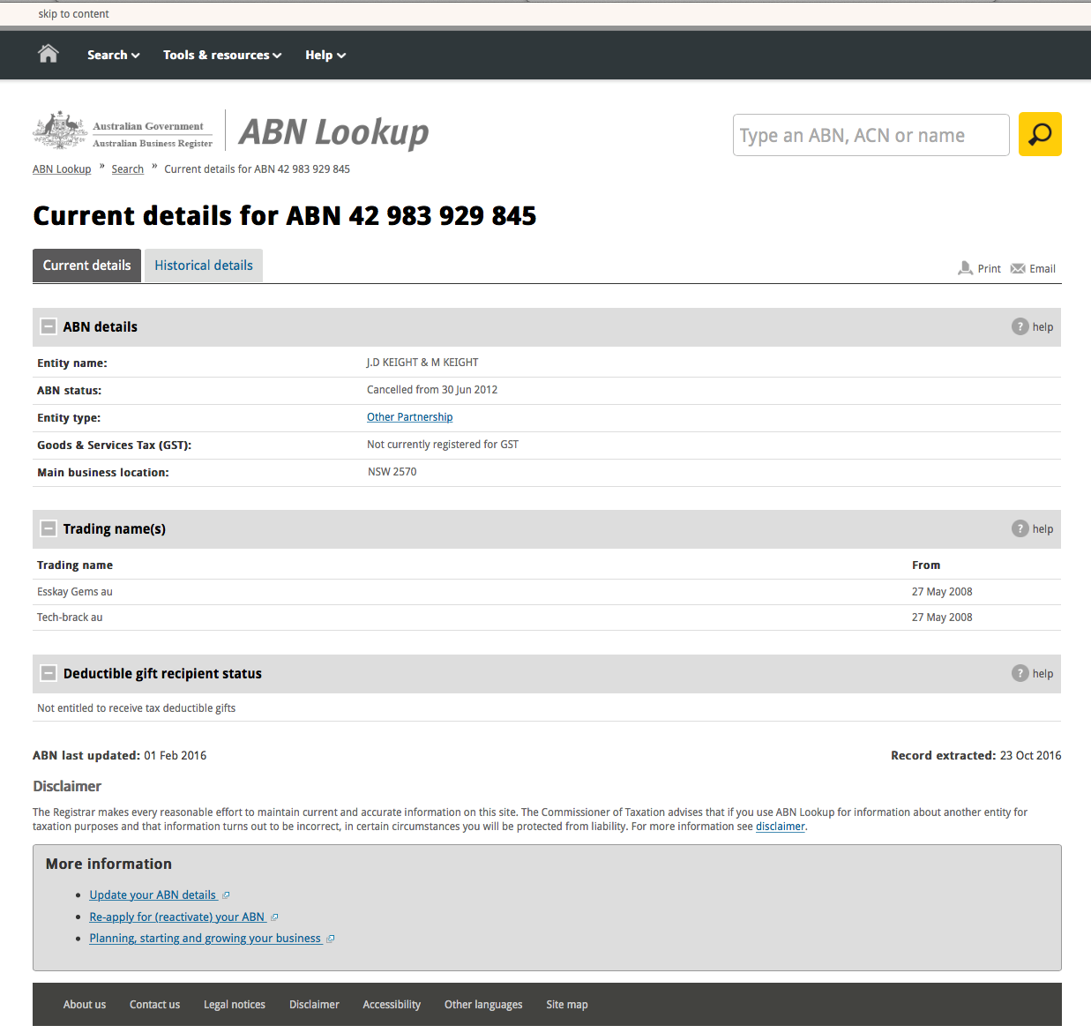
Task: Open Contact us footer link
Action: pos(154,1005)
